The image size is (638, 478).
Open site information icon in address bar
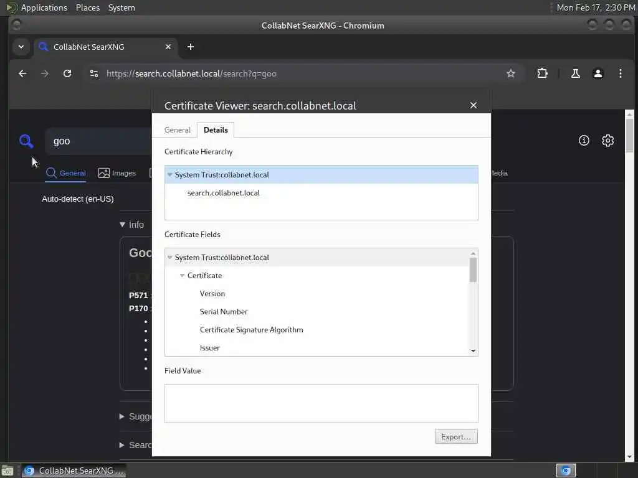(x=94, y=73)
